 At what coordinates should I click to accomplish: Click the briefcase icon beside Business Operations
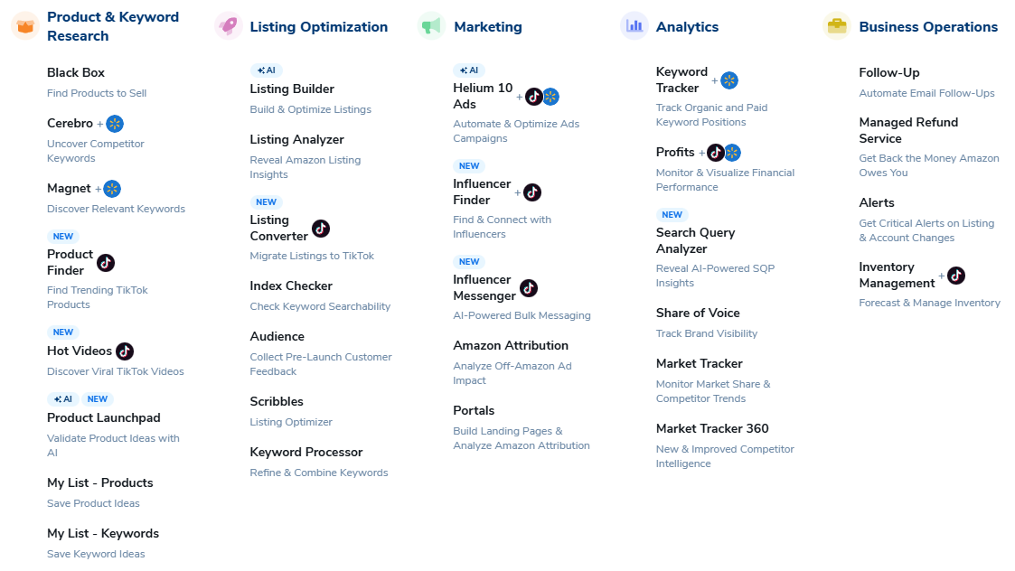pyautogui.click(x=837, y=26)
